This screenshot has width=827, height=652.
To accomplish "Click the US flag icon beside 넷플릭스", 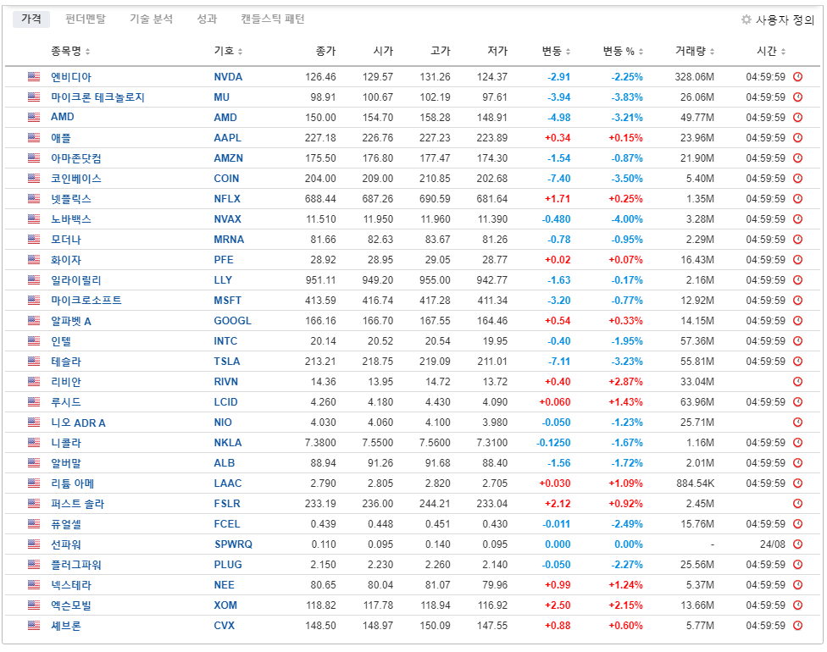I will (x=34, y=199).
